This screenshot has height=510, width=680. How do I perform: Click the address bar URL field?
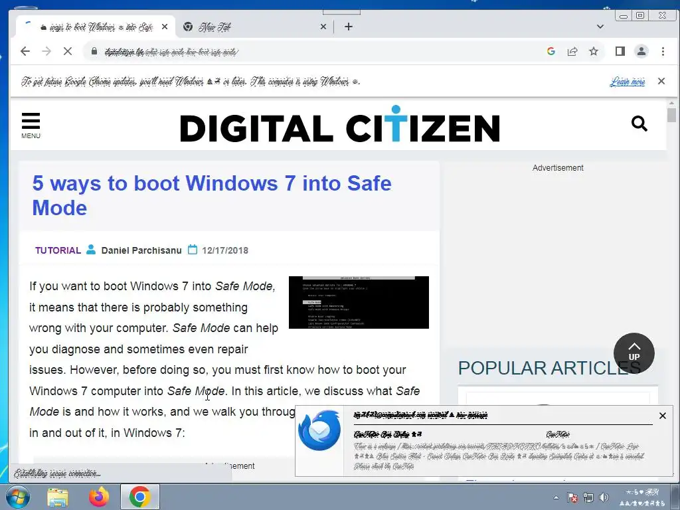312,52
